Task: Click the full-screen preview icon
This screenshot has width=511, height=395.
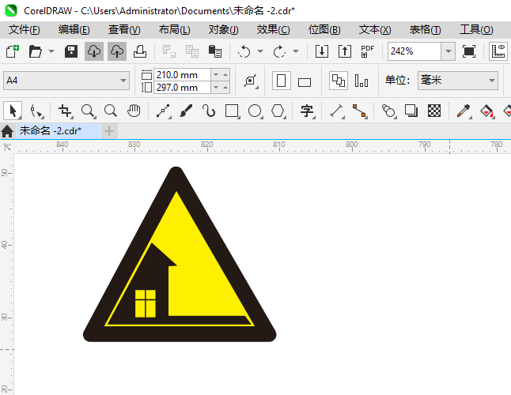Action: tap(469, 51)
